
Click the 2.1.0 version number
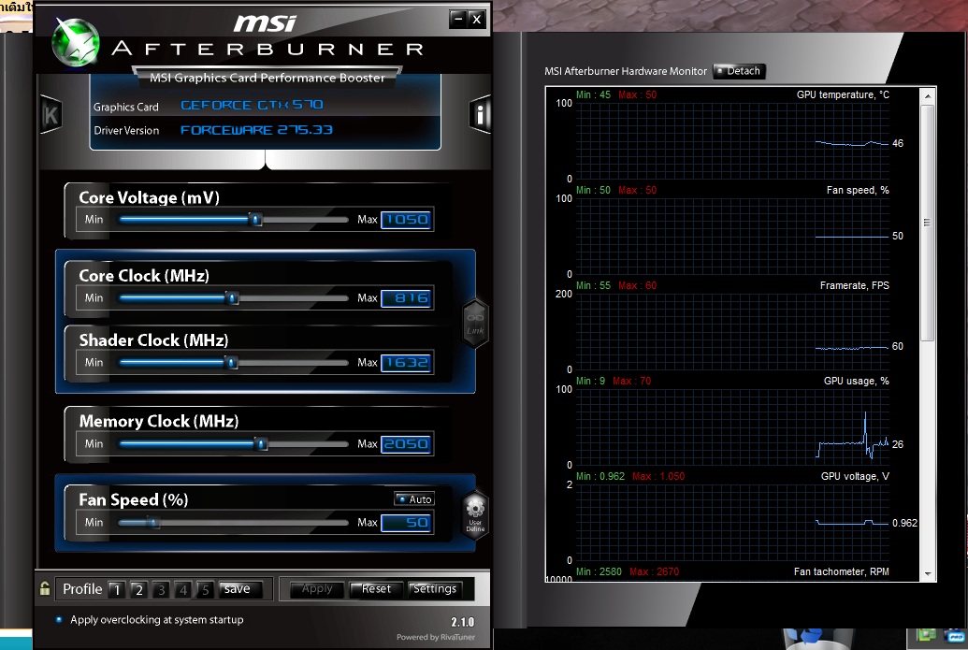[x=462, y=622]
